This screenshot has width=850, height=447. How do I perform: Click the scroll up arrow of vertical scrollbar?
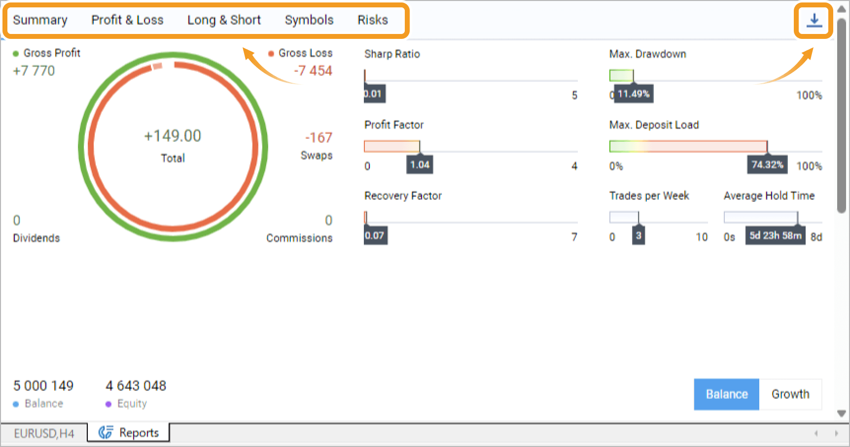pyautogui.click(x=842, y=8)
